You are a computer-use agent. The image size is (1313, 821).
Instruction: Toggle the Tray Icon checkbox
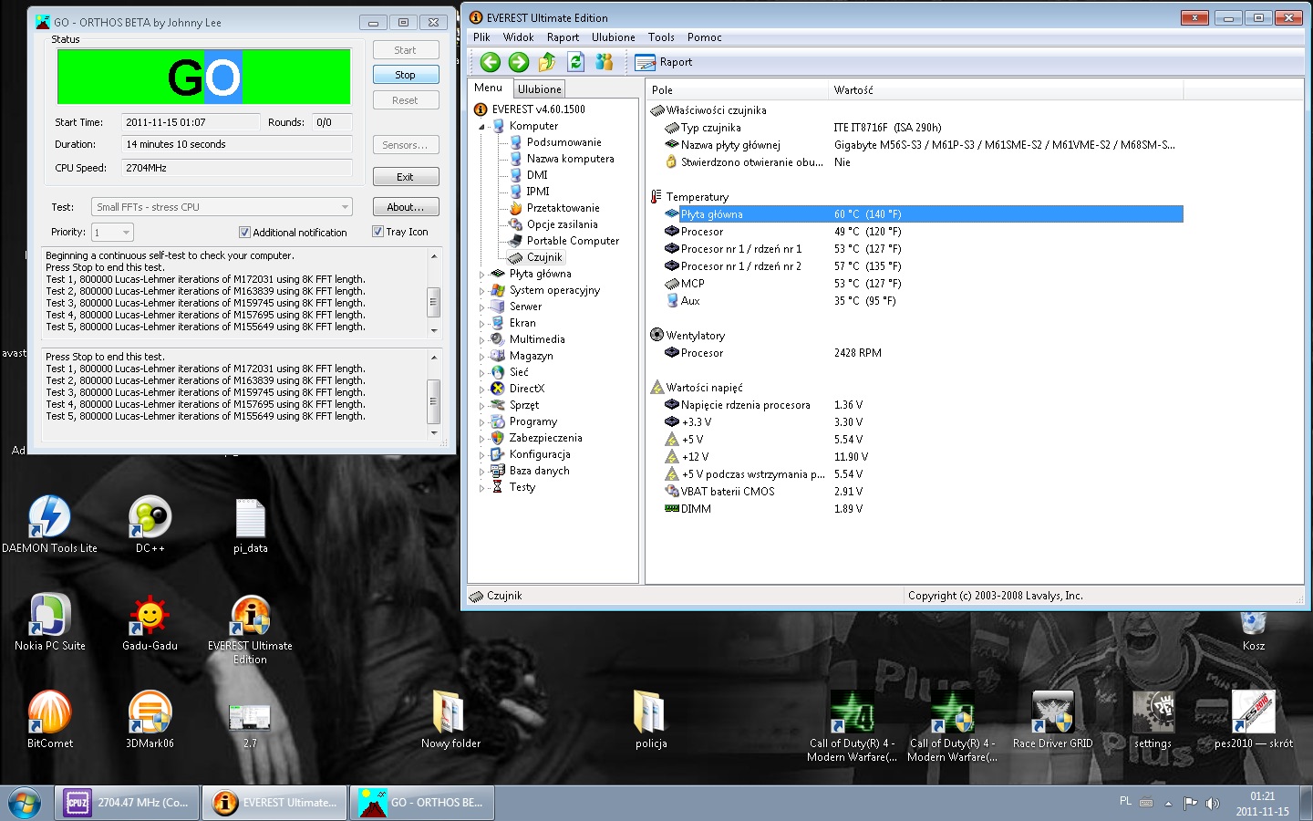pos(377,232)
